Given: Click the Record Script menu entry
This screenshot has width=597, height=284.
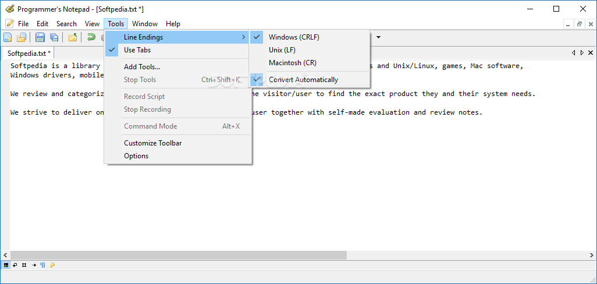Looking at the screenshot, I should click(x=178, y=97).
